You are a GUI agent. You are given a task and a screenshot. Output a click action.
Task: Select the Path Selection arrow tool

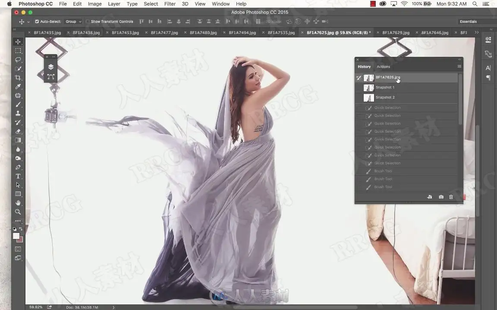coord(18,185)
